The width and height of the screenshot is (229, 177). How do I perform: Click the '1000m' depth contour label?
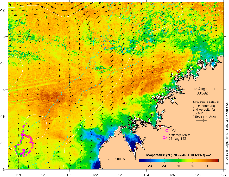120,159
